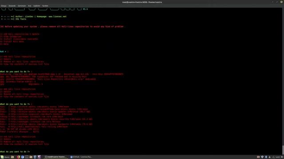
Task: Open the Bluetooth tray icon
Action: tap(266, 157)
